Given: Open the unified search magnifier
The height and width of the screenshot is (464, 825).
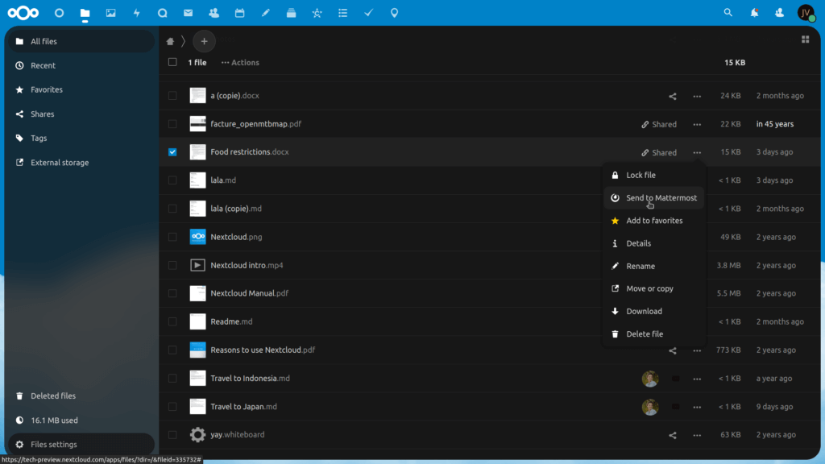Looking at the screenshot, I should 728,13.
